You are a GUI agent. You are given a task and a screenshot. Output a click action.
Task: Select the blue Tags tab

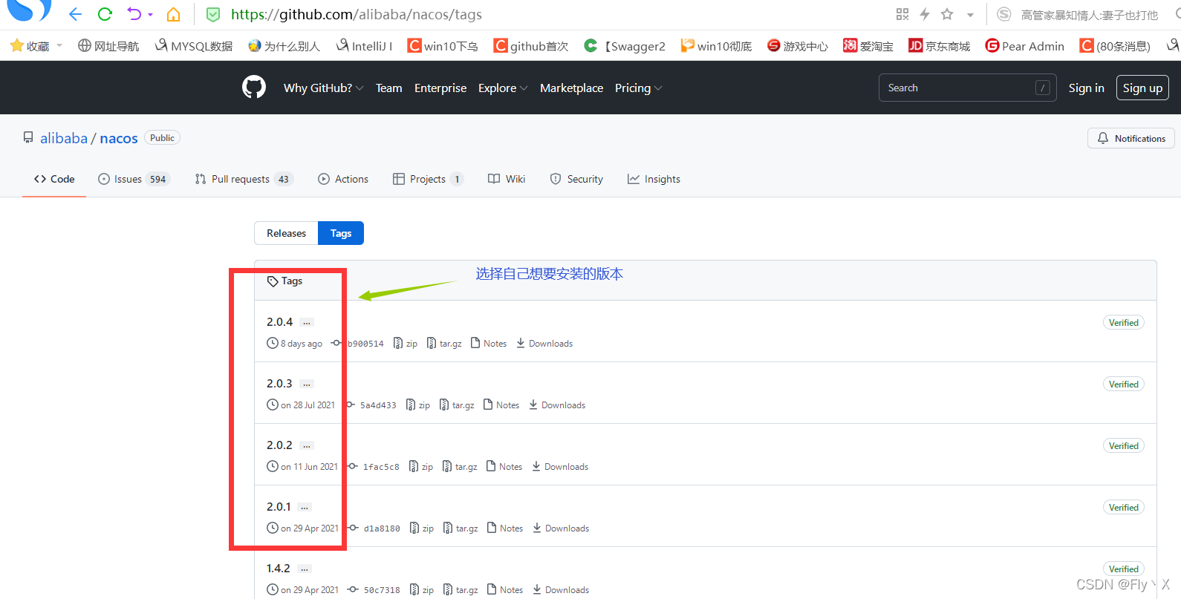[x=341, y=233]
